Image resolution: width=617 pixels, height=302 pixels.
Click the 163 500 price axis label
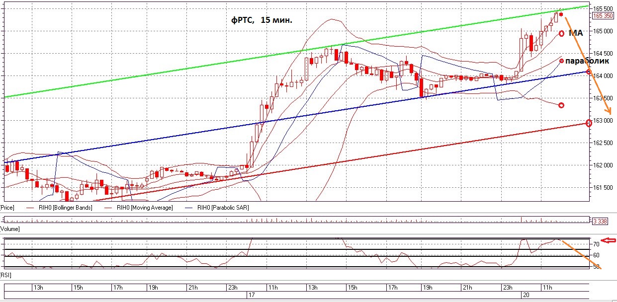[602, 98]
